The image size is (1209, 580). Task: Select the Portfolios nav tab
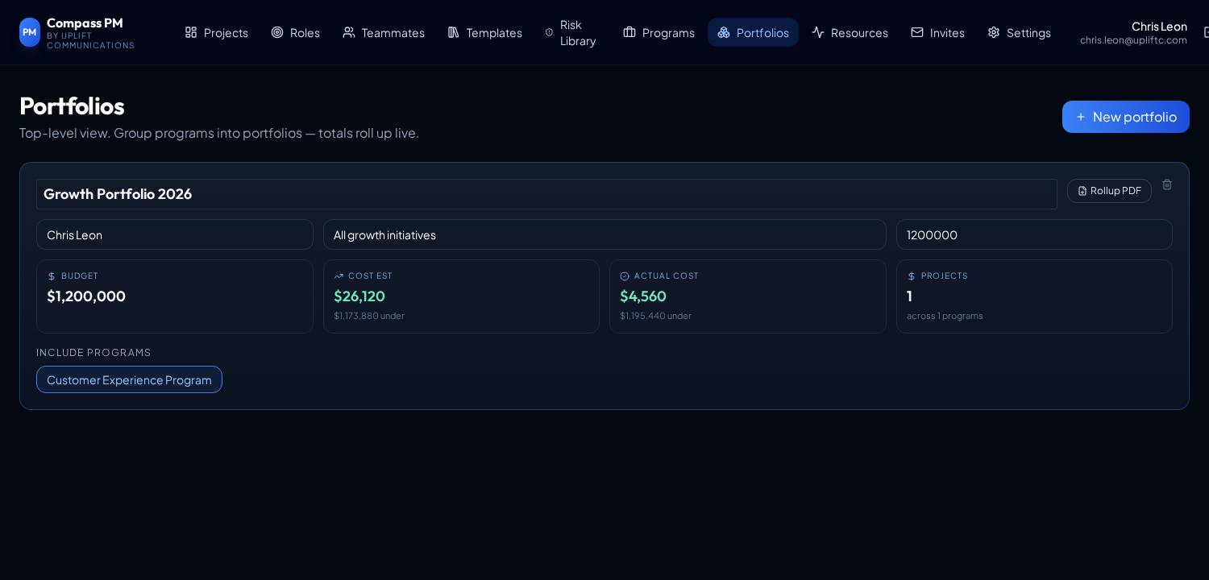(x=753, y=32)
